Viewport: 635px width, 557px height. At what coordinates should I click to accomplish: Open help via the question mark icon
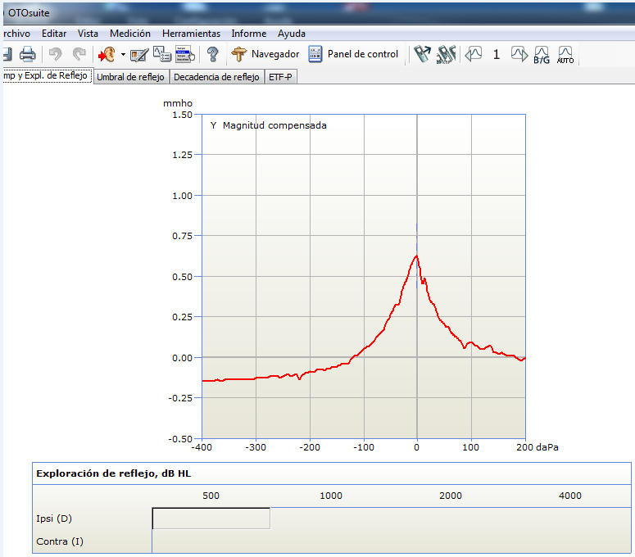[x=212, y=54]
